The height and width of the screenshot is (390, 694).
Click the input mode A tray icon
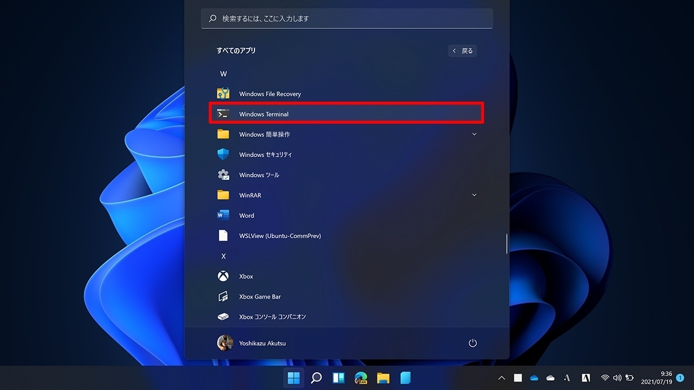coord(567,378)
